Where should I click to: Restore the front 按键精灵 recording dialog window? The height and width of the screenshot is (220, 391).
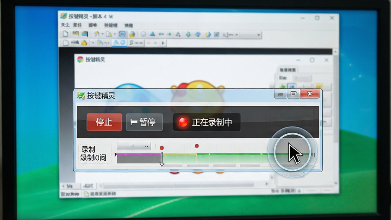pos(294,94)
